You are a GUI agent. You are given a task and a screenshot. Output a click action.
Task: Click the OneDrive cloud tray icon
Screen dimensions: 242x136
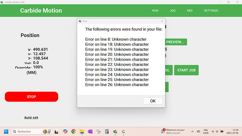pyautogui.click(x=199, y=131)
